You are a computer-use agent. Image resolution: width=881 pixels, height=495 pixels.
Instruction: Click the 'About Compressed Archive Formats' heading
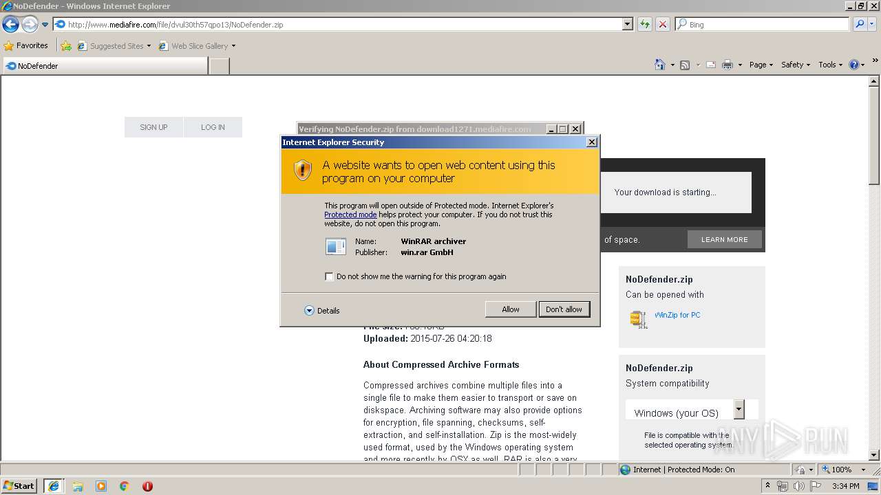pyautogui.click(x=441, y=364)
